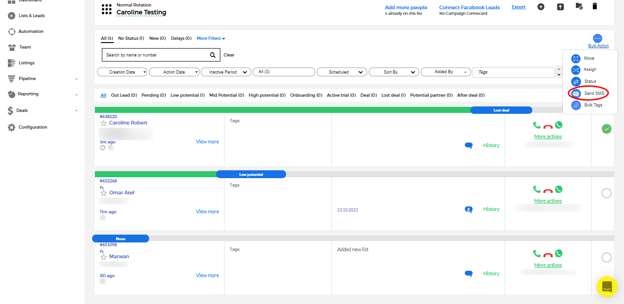Uncheck the selected Caroline Robert lead
Viewport: 624px width, 304px height.
click(606, 129)
